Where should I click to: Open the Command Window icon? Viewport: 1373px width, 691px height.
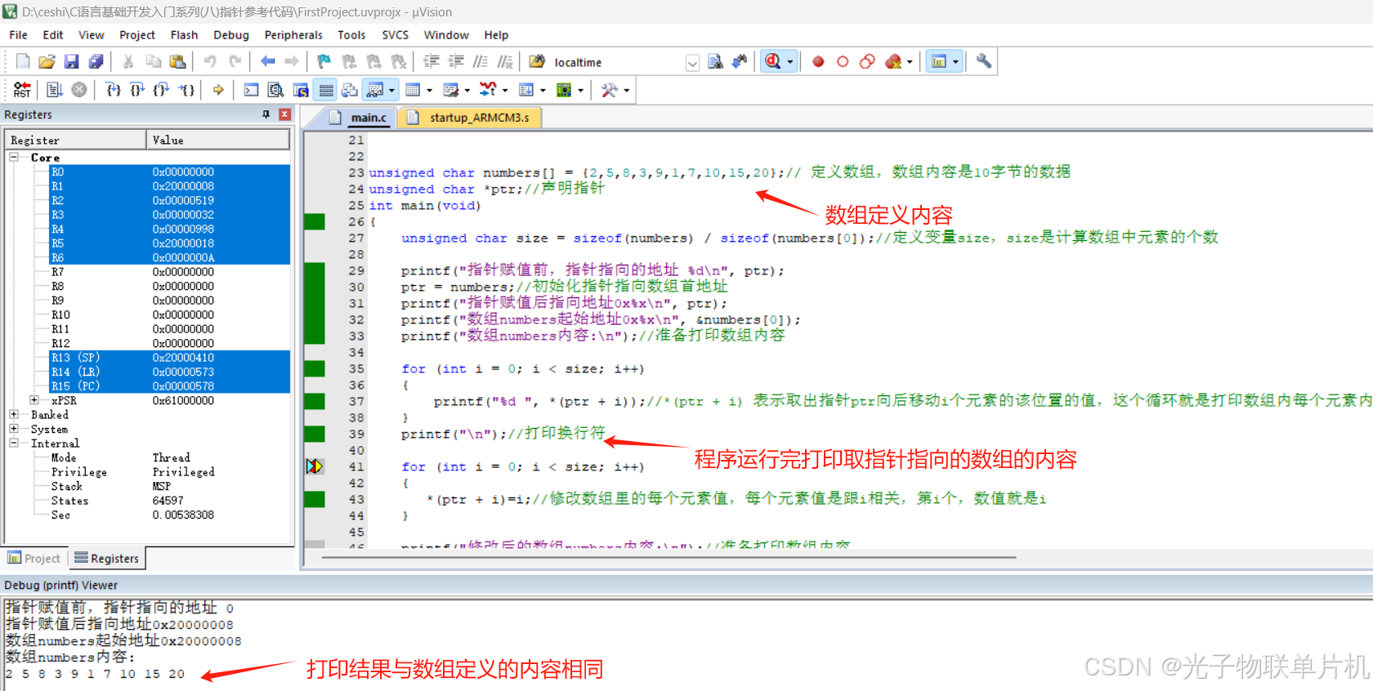pos(252,90)
